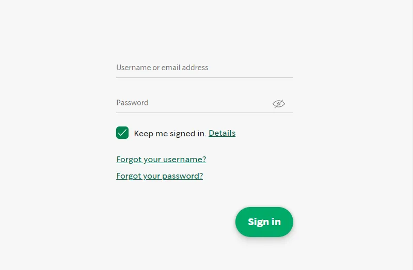This screenshot has height=270, width=413.
Task: Disable the stay signed in option
Action: pyautogui.click(x=122, y=133)
